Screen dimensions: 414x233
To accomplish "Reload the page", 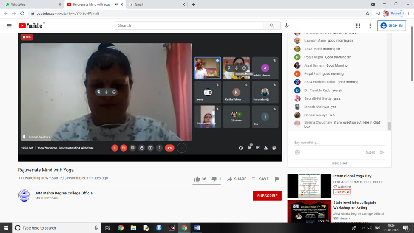I will pos(22,14).
